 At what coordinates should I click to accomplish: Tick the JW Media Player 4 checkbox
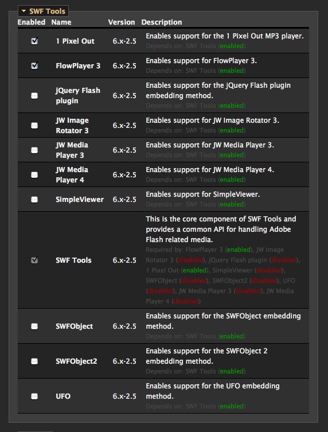point(34,174)
